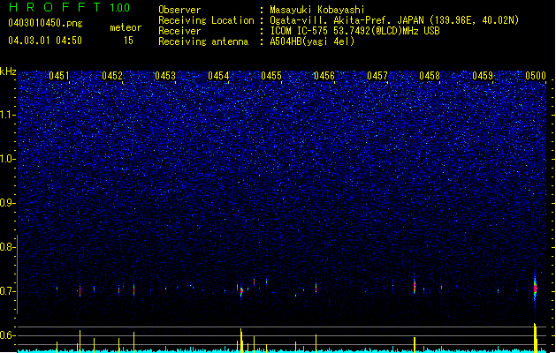556x353 pixels.
Task: Click the 0451 time marker
Action: click(59, 76)
